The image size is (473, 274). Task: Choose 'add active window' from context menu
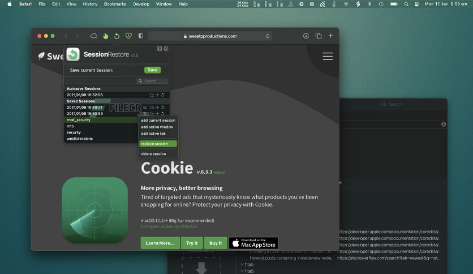point(157,127)
